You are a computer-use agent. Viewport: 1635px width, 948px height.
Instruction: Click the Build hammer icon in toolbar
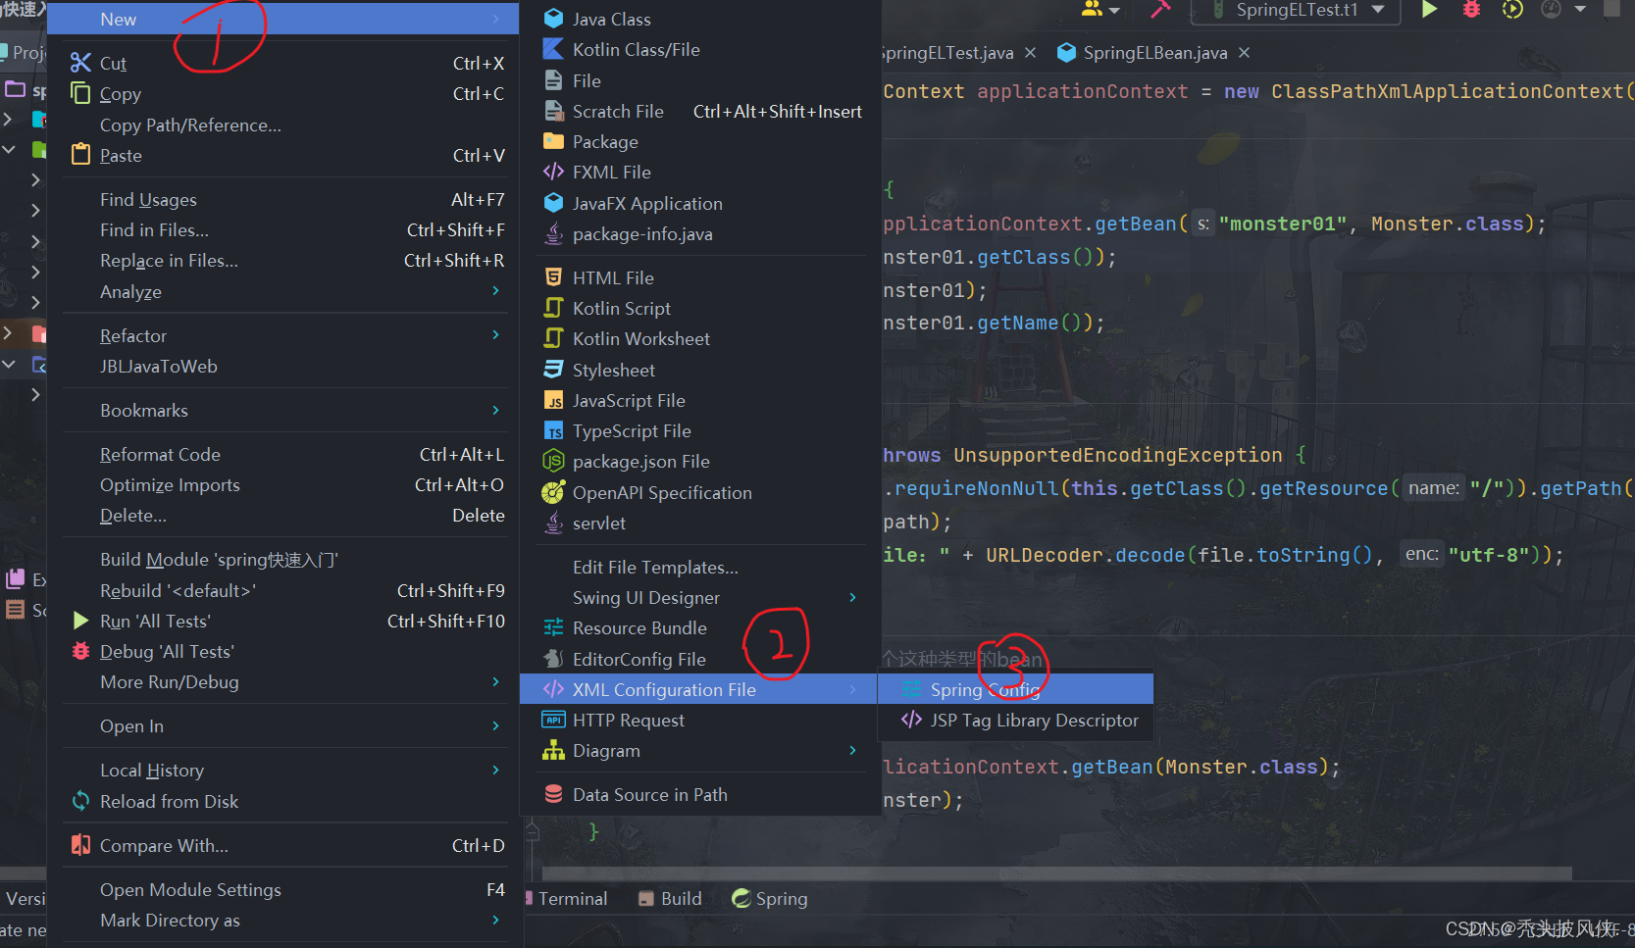1160,10
